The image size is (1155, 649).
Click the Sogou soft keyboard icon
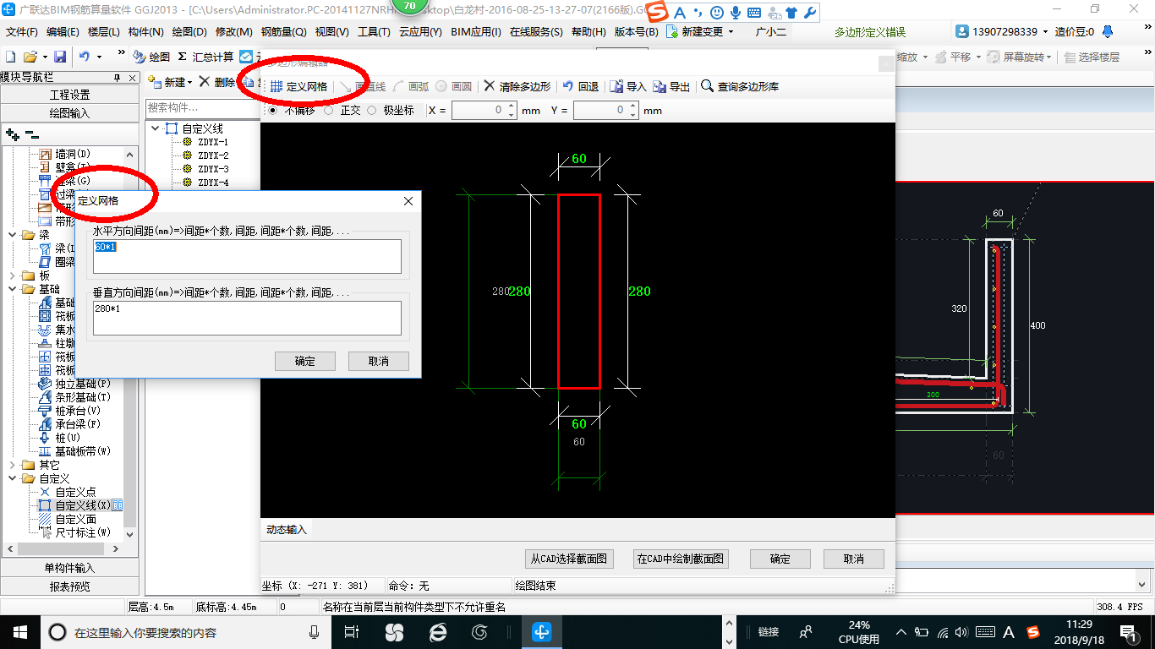[753, 13]
